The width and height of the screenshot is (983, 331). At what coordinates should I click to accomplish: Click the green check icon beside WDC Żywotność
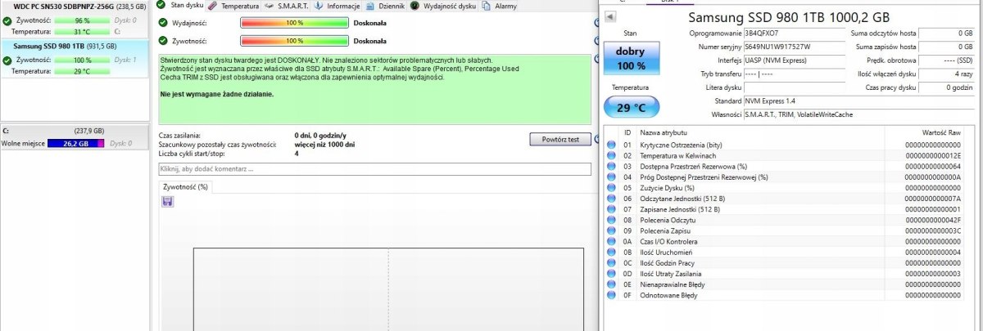tap(7, 20)
